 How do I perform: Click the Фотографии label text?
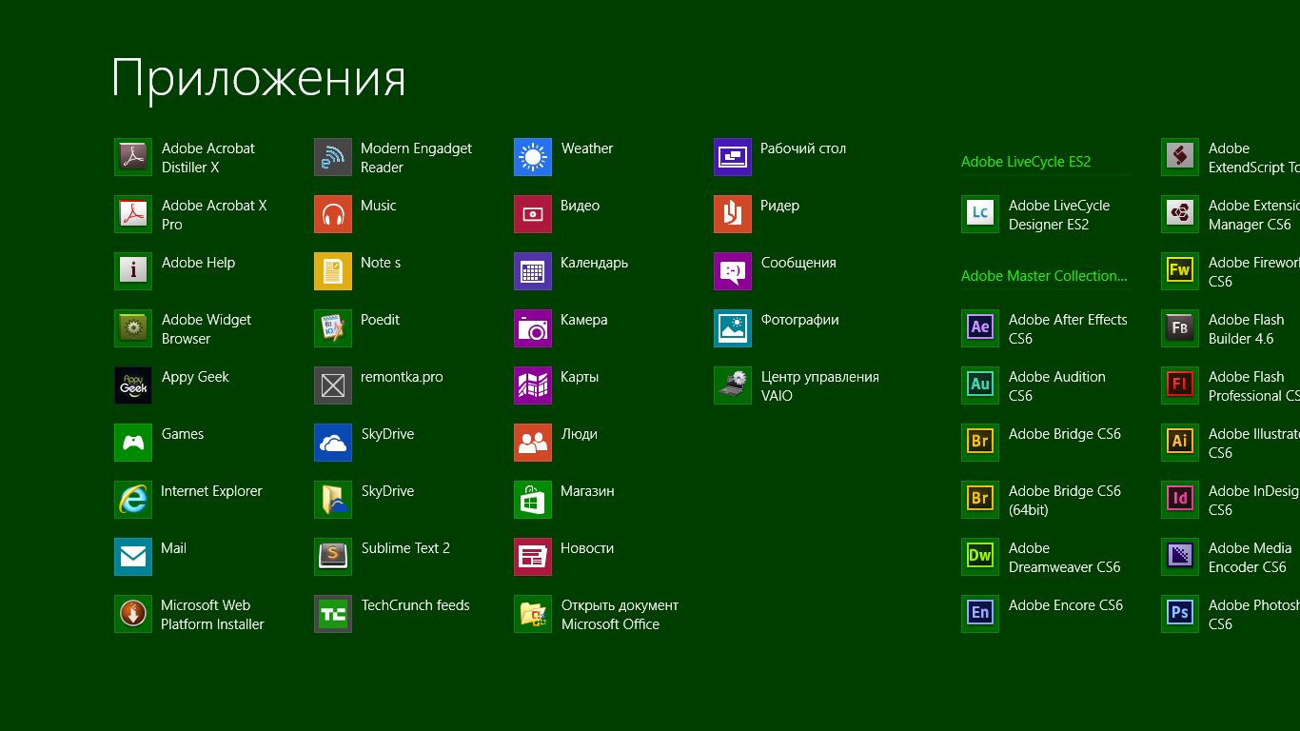tap(799, 320)
